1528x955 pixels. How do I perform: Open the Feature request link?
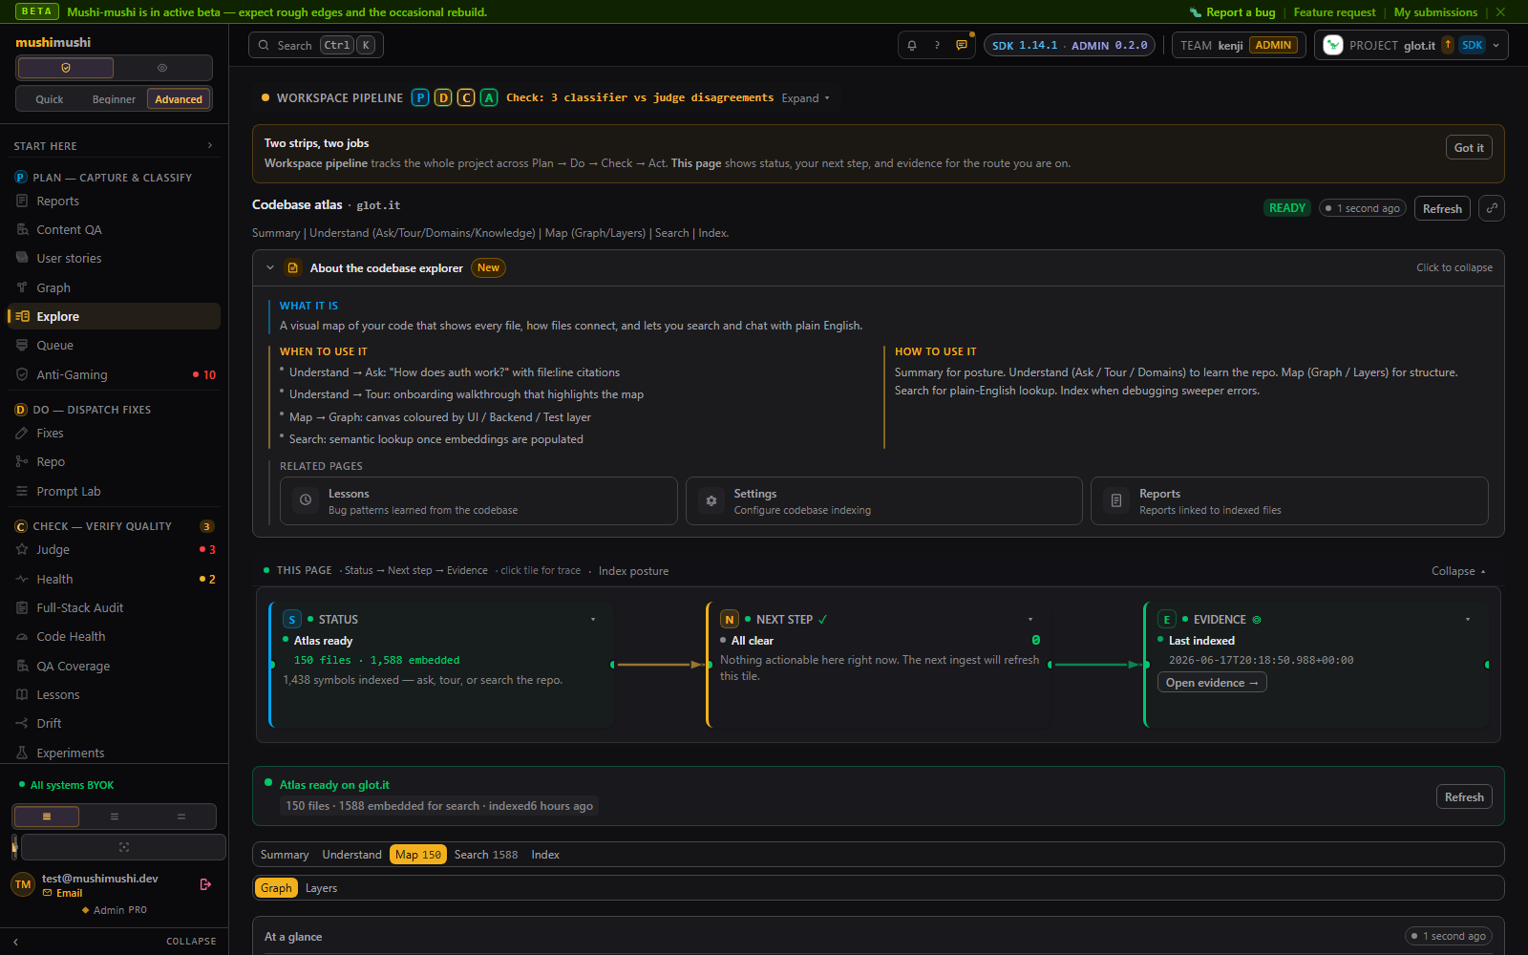1334,12
